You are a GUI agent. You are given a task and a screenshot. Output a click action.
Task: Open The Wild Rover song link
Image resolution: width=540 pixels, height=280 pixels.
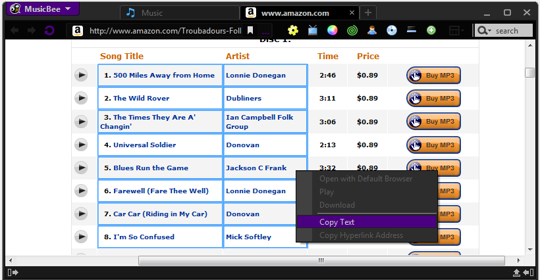141,98
